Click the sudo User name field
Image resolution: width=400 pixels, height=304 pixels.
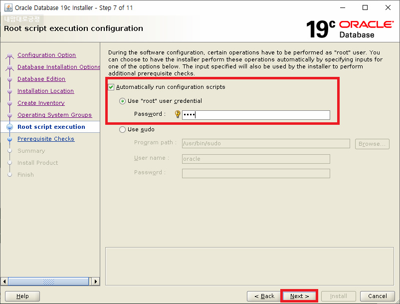coord(256,159)
